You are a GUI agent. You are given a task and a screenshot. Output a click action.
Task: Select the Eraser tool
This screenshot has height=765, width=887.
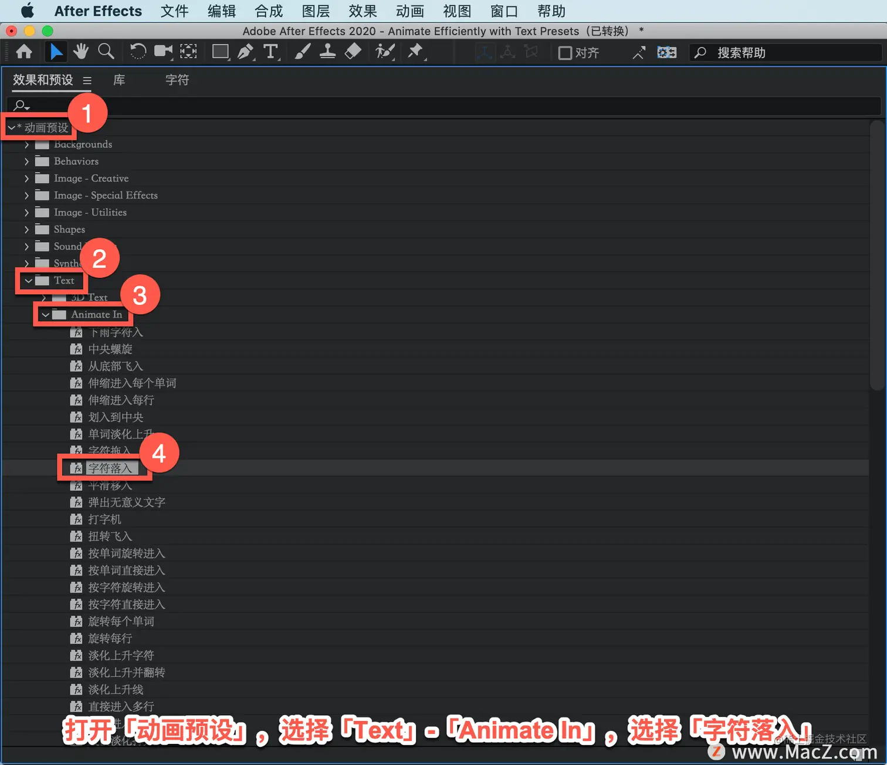[353, 52]
